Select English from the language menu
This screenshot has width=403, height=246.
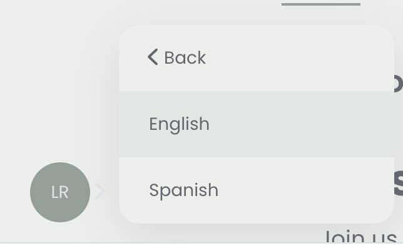(256, 124)
